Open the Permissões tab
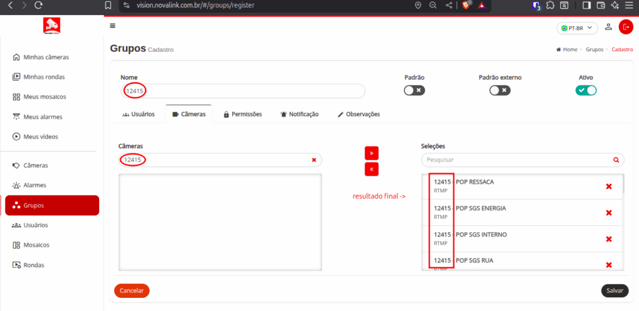 tap(243, 114)
